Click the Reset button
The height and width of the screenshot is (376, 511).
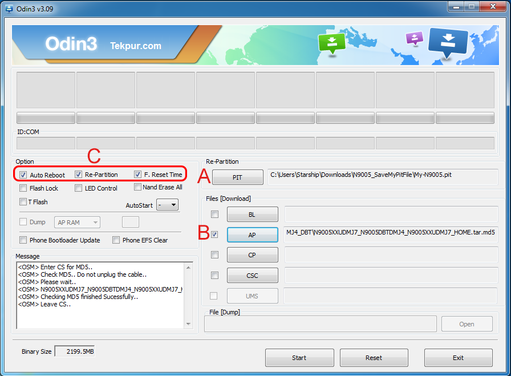[x=374, y=358]
